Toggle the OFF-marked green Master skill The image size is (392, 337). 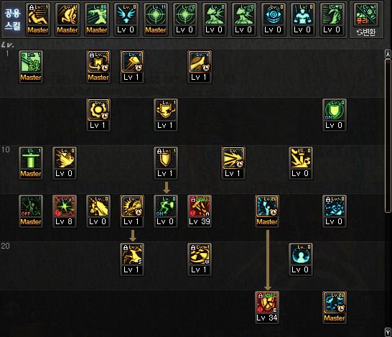[x=31, y=211]
